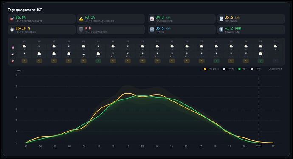This screenshot has width=293, height=159.
Task: Select the observed weather icon for hour 09
Action: [x=84, y=54]
